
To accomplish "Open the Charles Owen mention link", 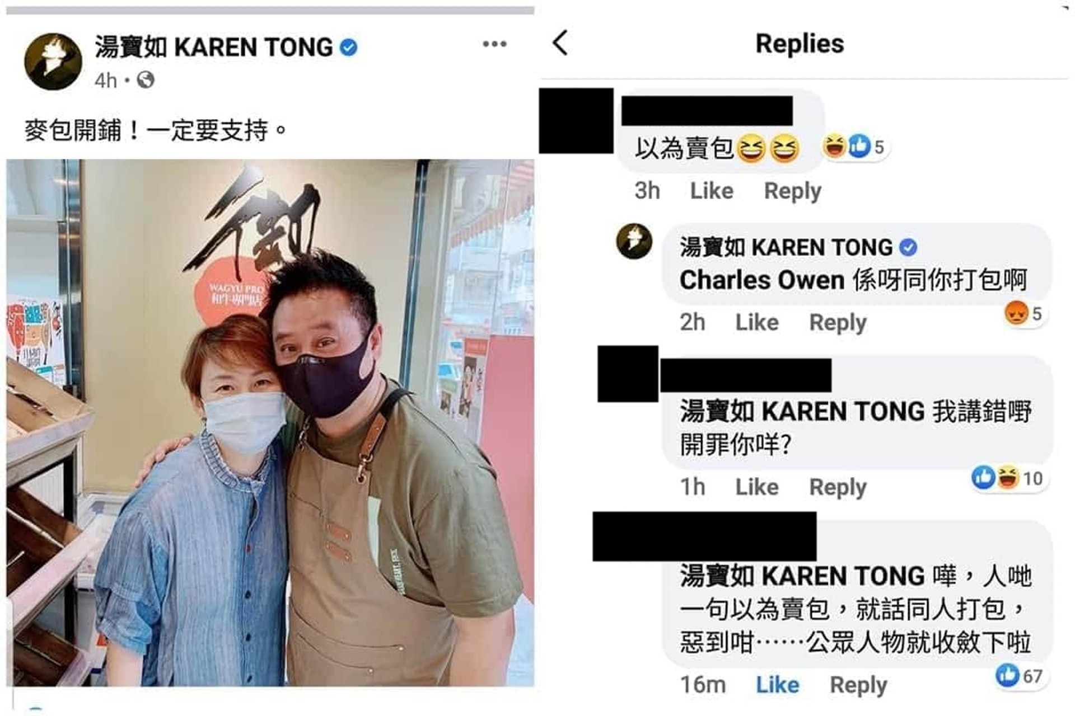I will click(x=762, y=280).
